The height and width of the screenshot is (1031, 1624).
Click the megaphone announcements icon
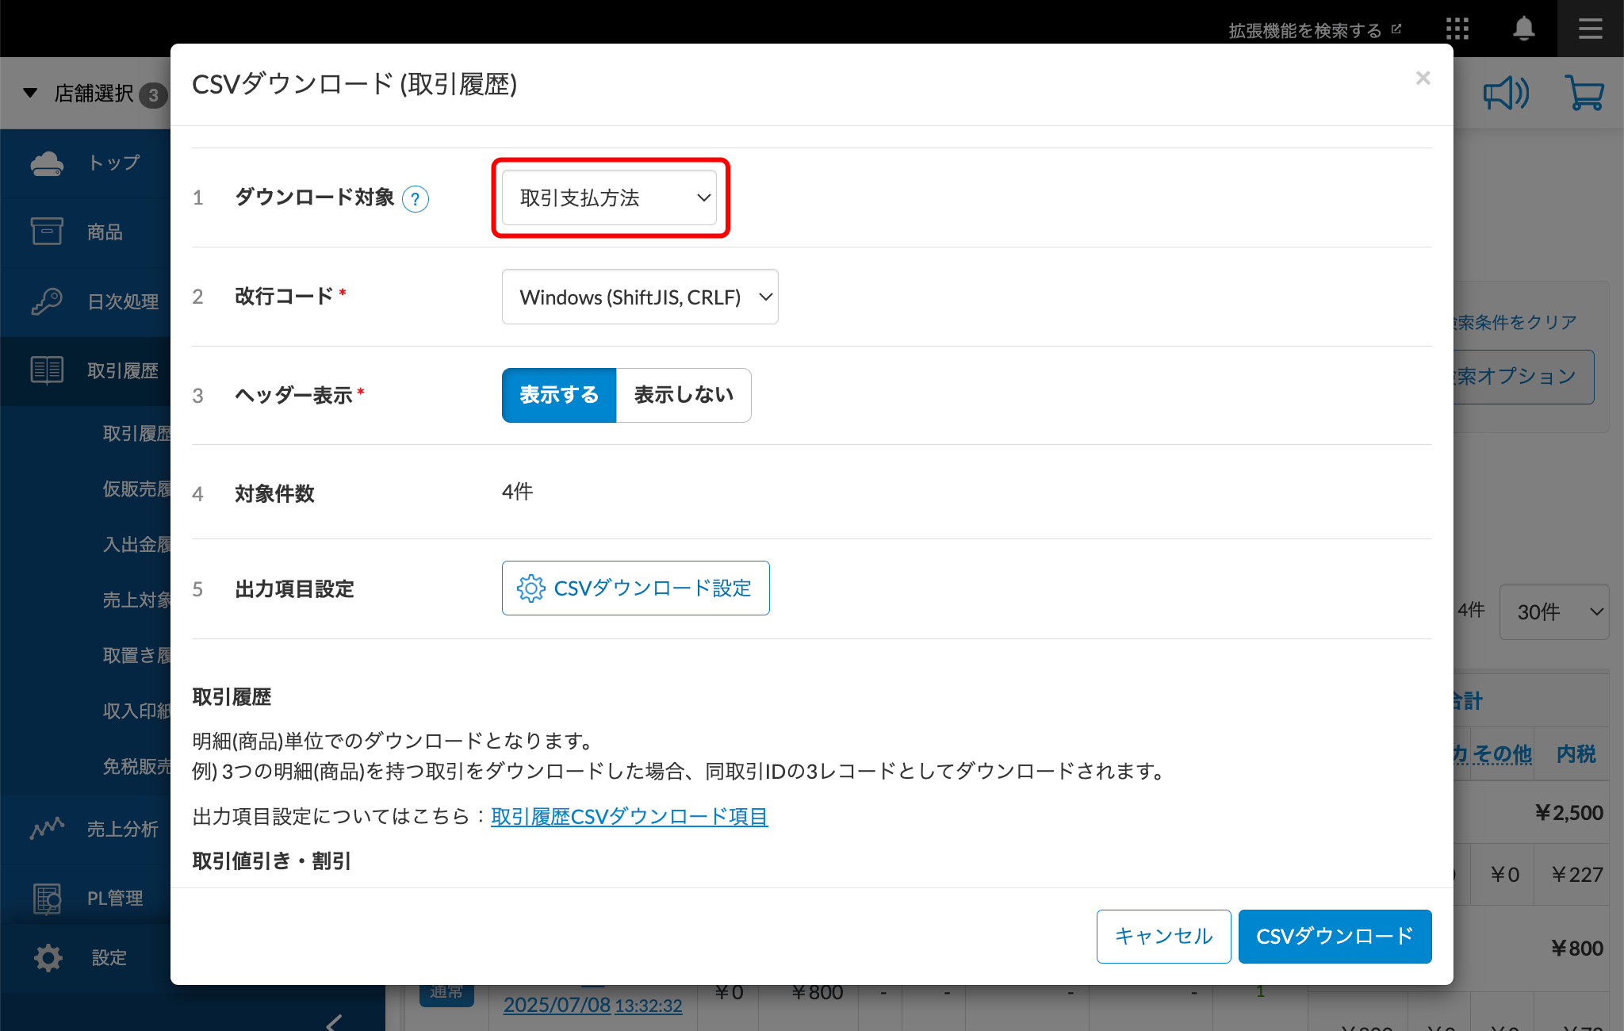coord(1505,94)
